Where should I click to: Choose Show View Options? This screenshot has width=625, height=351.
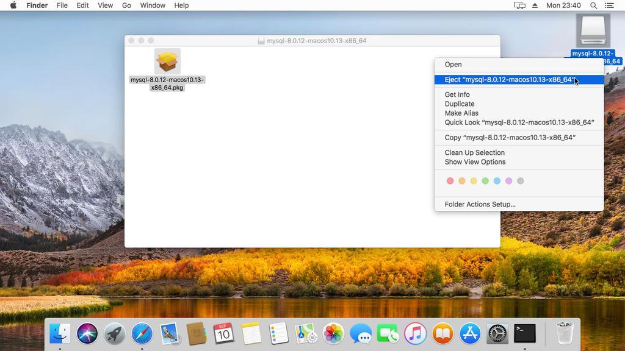pyautogui.click(x=519, y=162)
